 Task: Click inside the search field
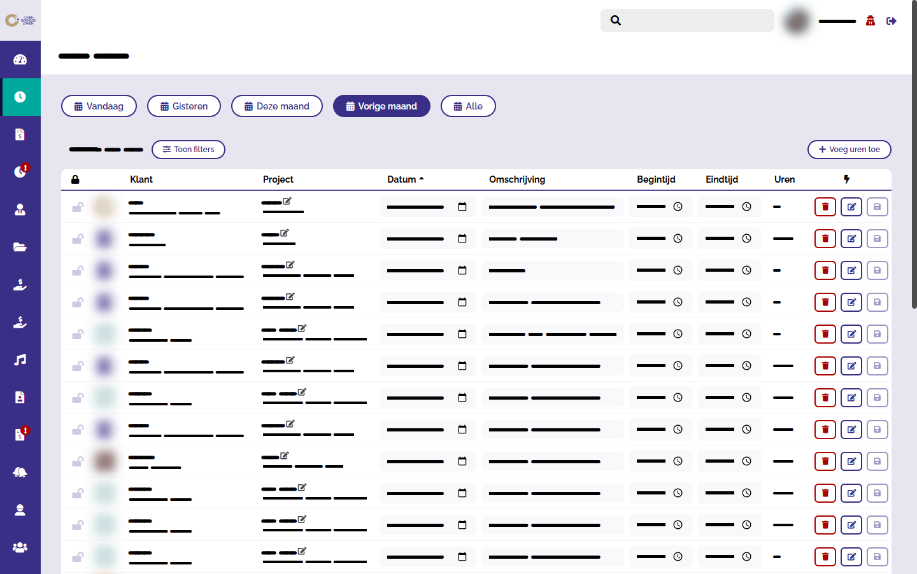tap(688, 20)
